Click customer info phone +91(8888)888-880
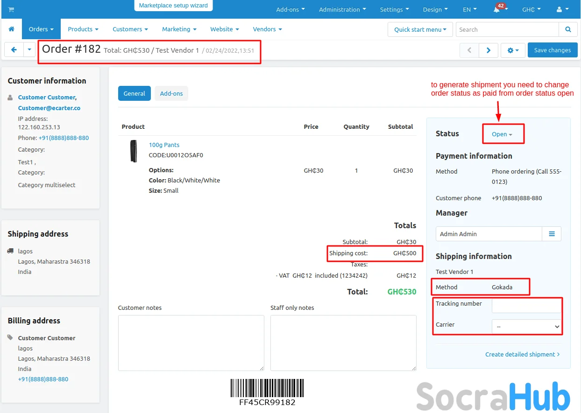Image resolution: width=581 pixels, height=413 pixels. coord(64,138)
